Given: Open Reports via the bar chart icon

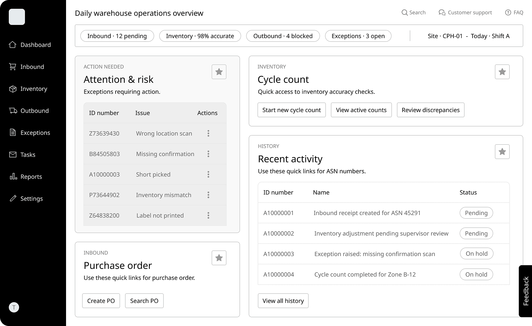Looking at the screenshot, I should 13,177.
